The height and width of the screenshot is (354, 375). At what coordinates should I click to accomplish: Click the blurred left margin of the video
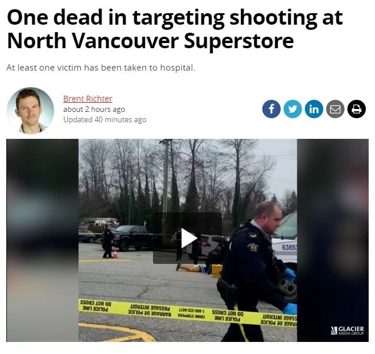(43, 240)
